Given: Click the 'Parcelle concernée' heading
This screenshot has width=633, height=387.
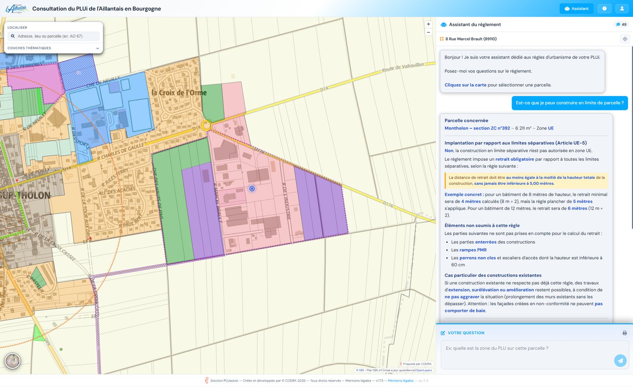Looking at the screenshot, I should pyautogui.click(x=466, y=121).
